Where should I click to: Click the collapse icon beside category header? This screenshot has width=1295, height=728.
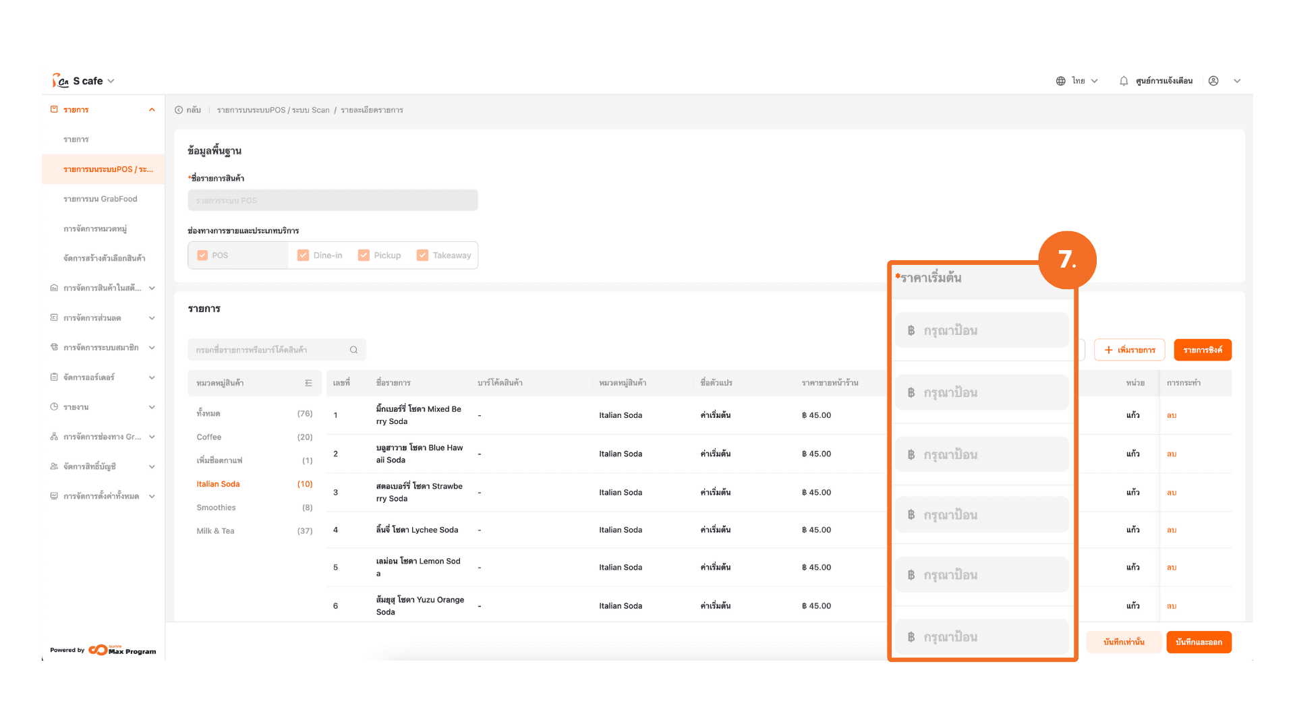click(308, 383)
